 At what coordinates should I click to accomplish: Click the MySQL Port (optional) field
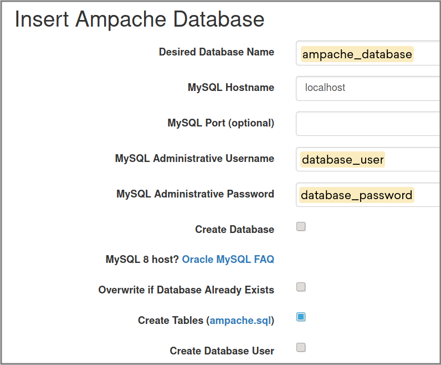point(368,124)
